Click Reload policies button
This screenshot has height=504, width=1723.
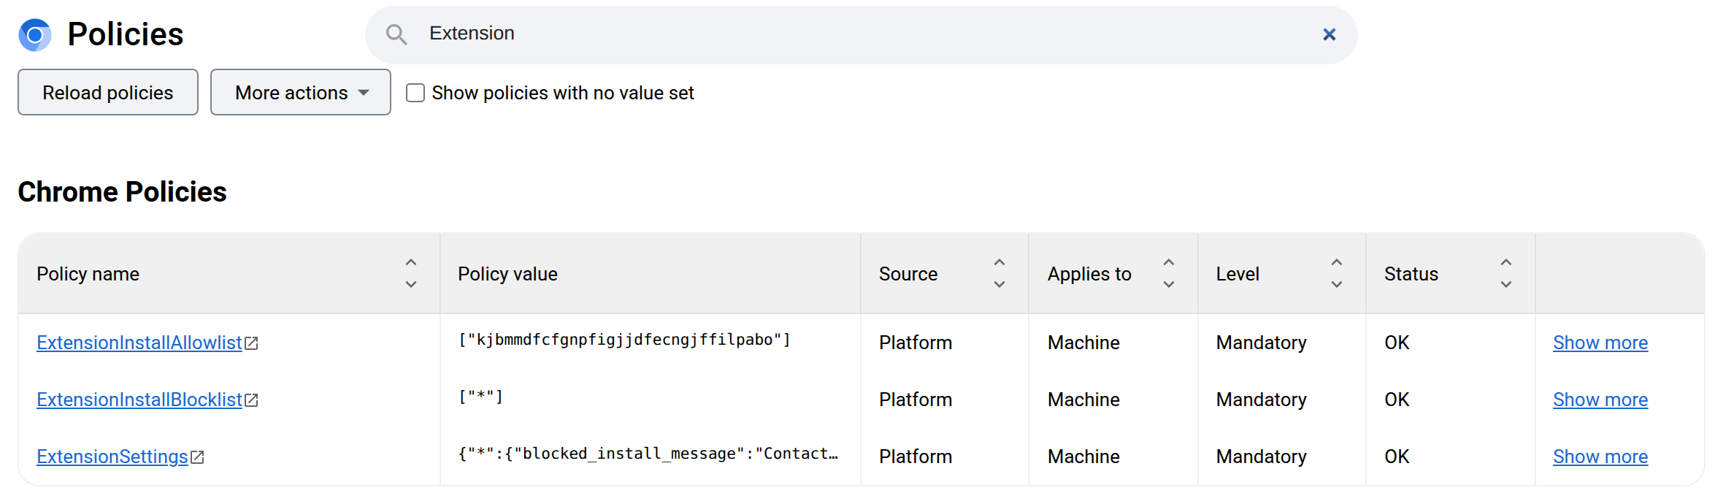point(108,93)
